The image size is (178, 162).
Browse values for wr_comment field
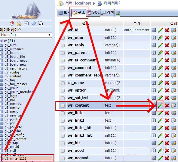tap(153, 68)
